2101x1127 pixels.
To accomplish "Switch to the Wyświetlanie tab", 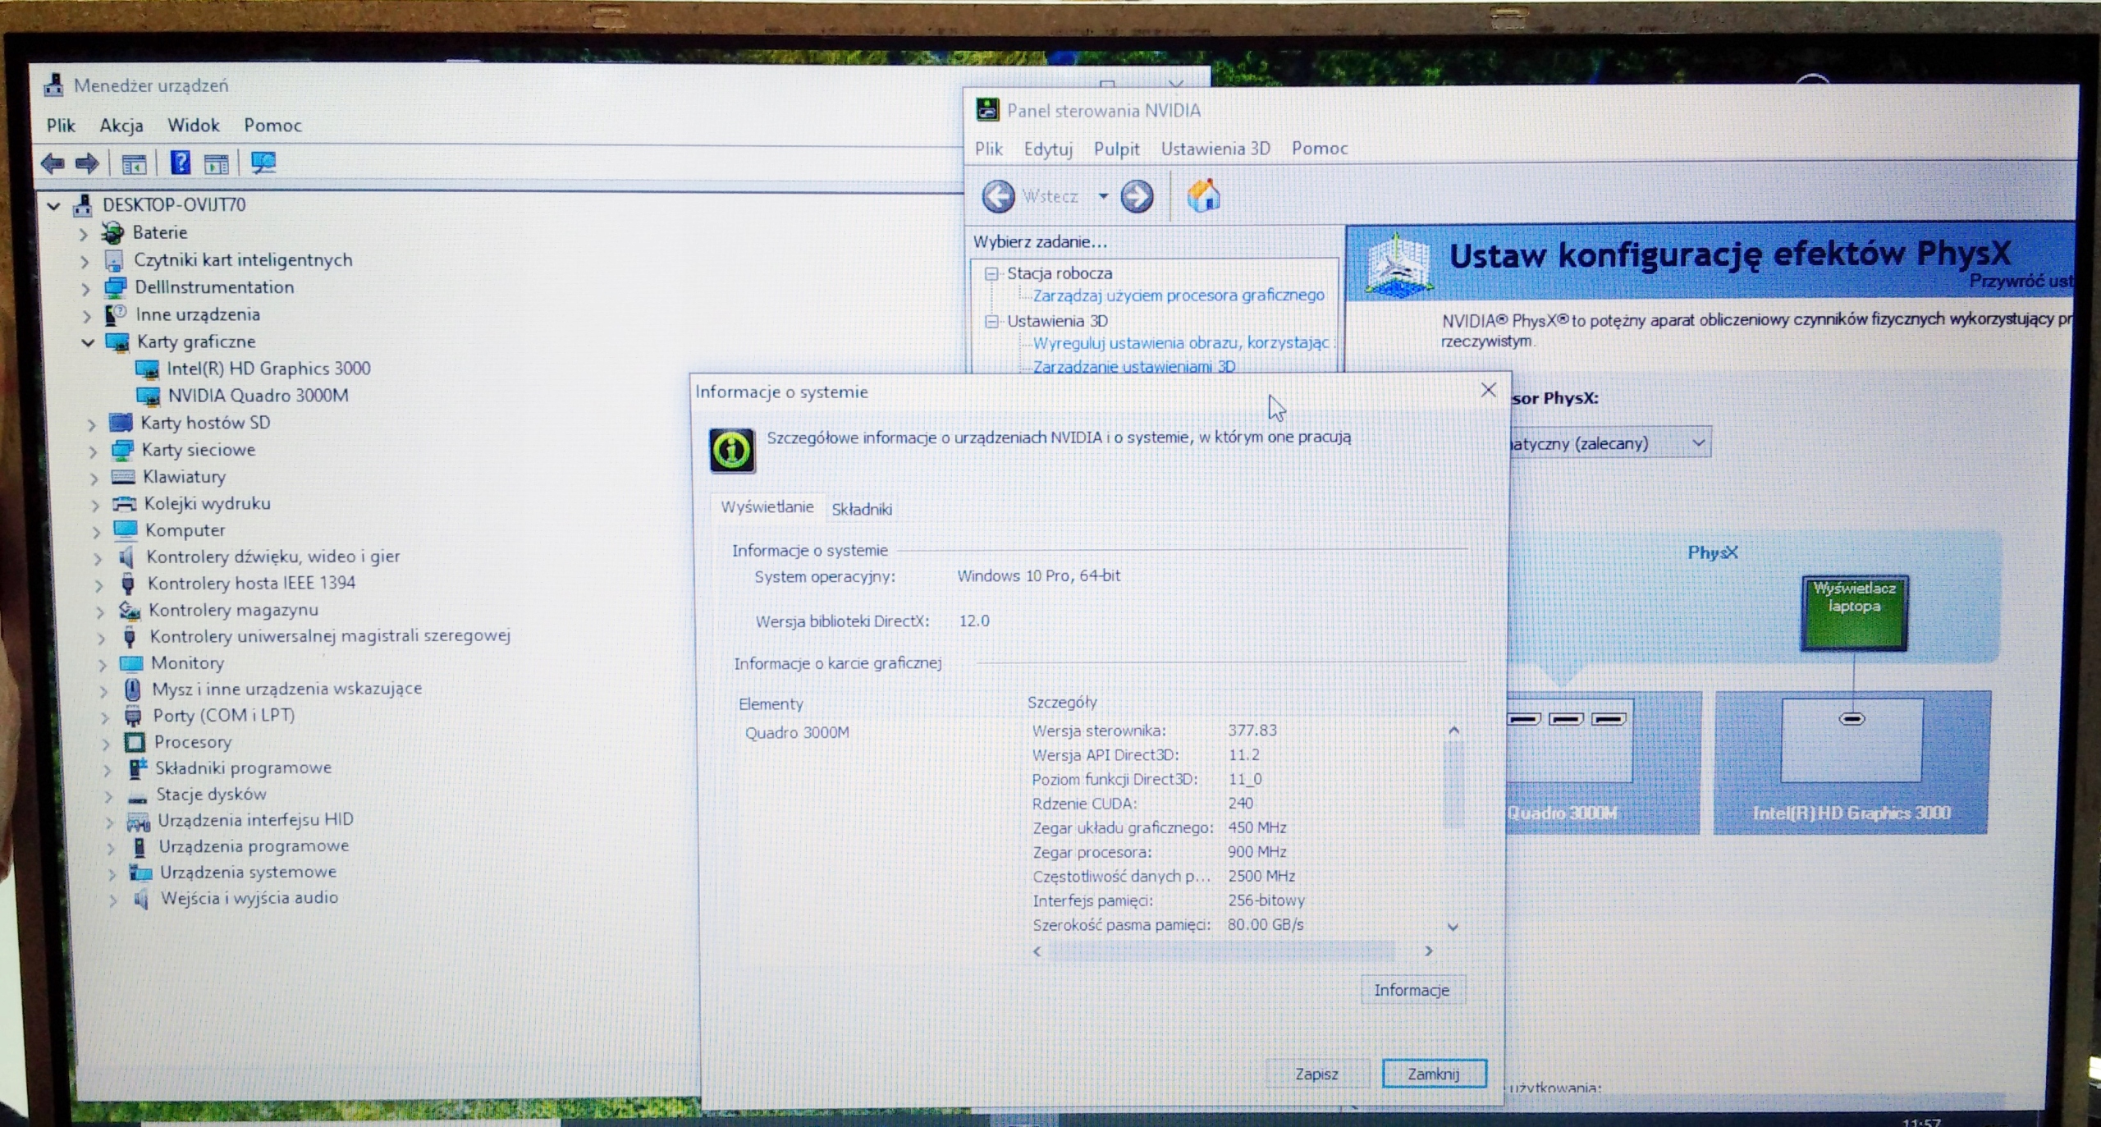I will tap(767, 507).
